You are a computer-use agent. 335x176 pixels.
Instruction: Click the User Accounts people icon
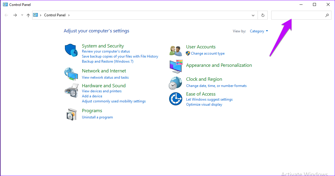coord(176,51)
